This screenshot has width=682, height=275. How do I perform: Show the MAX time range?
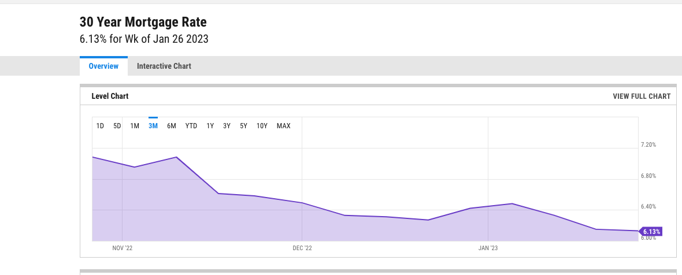coord(284,126)
